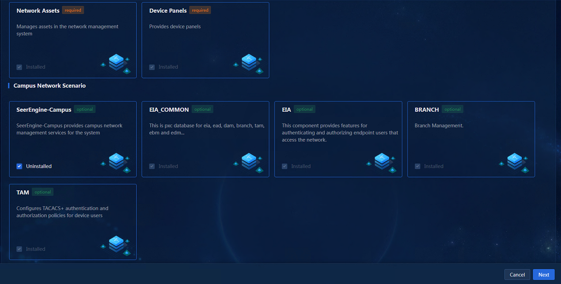The width and height of the screenshot is (561, 284).
Task: Uncheck the SeerEngine-Campus Uninstalled checkbox
Action: pos(19,166)
